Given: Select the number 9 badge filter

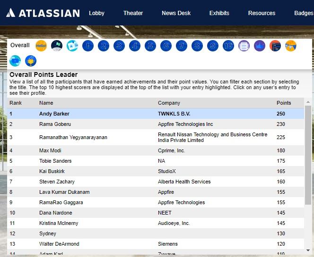Looking at the screenshot, I should (x=213, y=46).
